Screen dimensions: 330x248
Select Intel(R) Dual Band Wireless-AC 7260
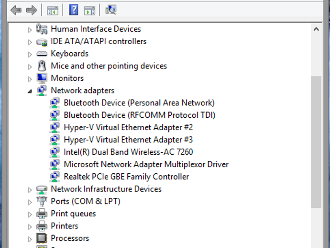point(128,152)
